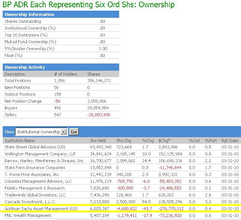The width and height of the screenshot is (241, 220).
Task: Select Wellington Management Company, LLP
Action: (x=40, y=154)
